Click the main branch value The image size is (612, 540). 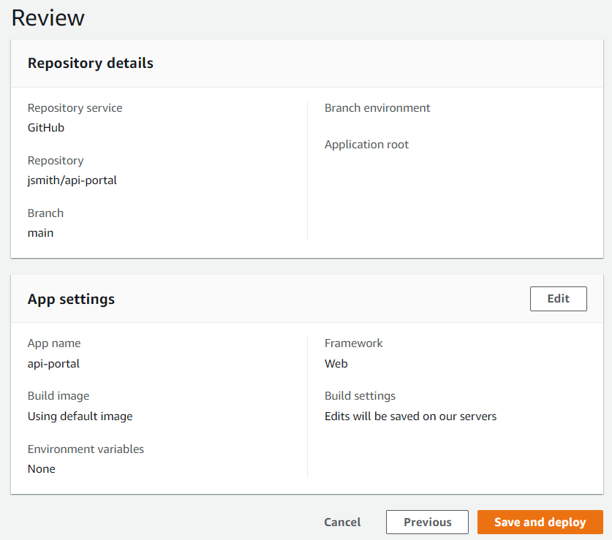pyautogui.click(x=41, y=232)
